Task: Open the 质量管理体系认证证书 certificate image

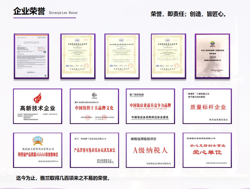Action: click(x=78, y=56)
